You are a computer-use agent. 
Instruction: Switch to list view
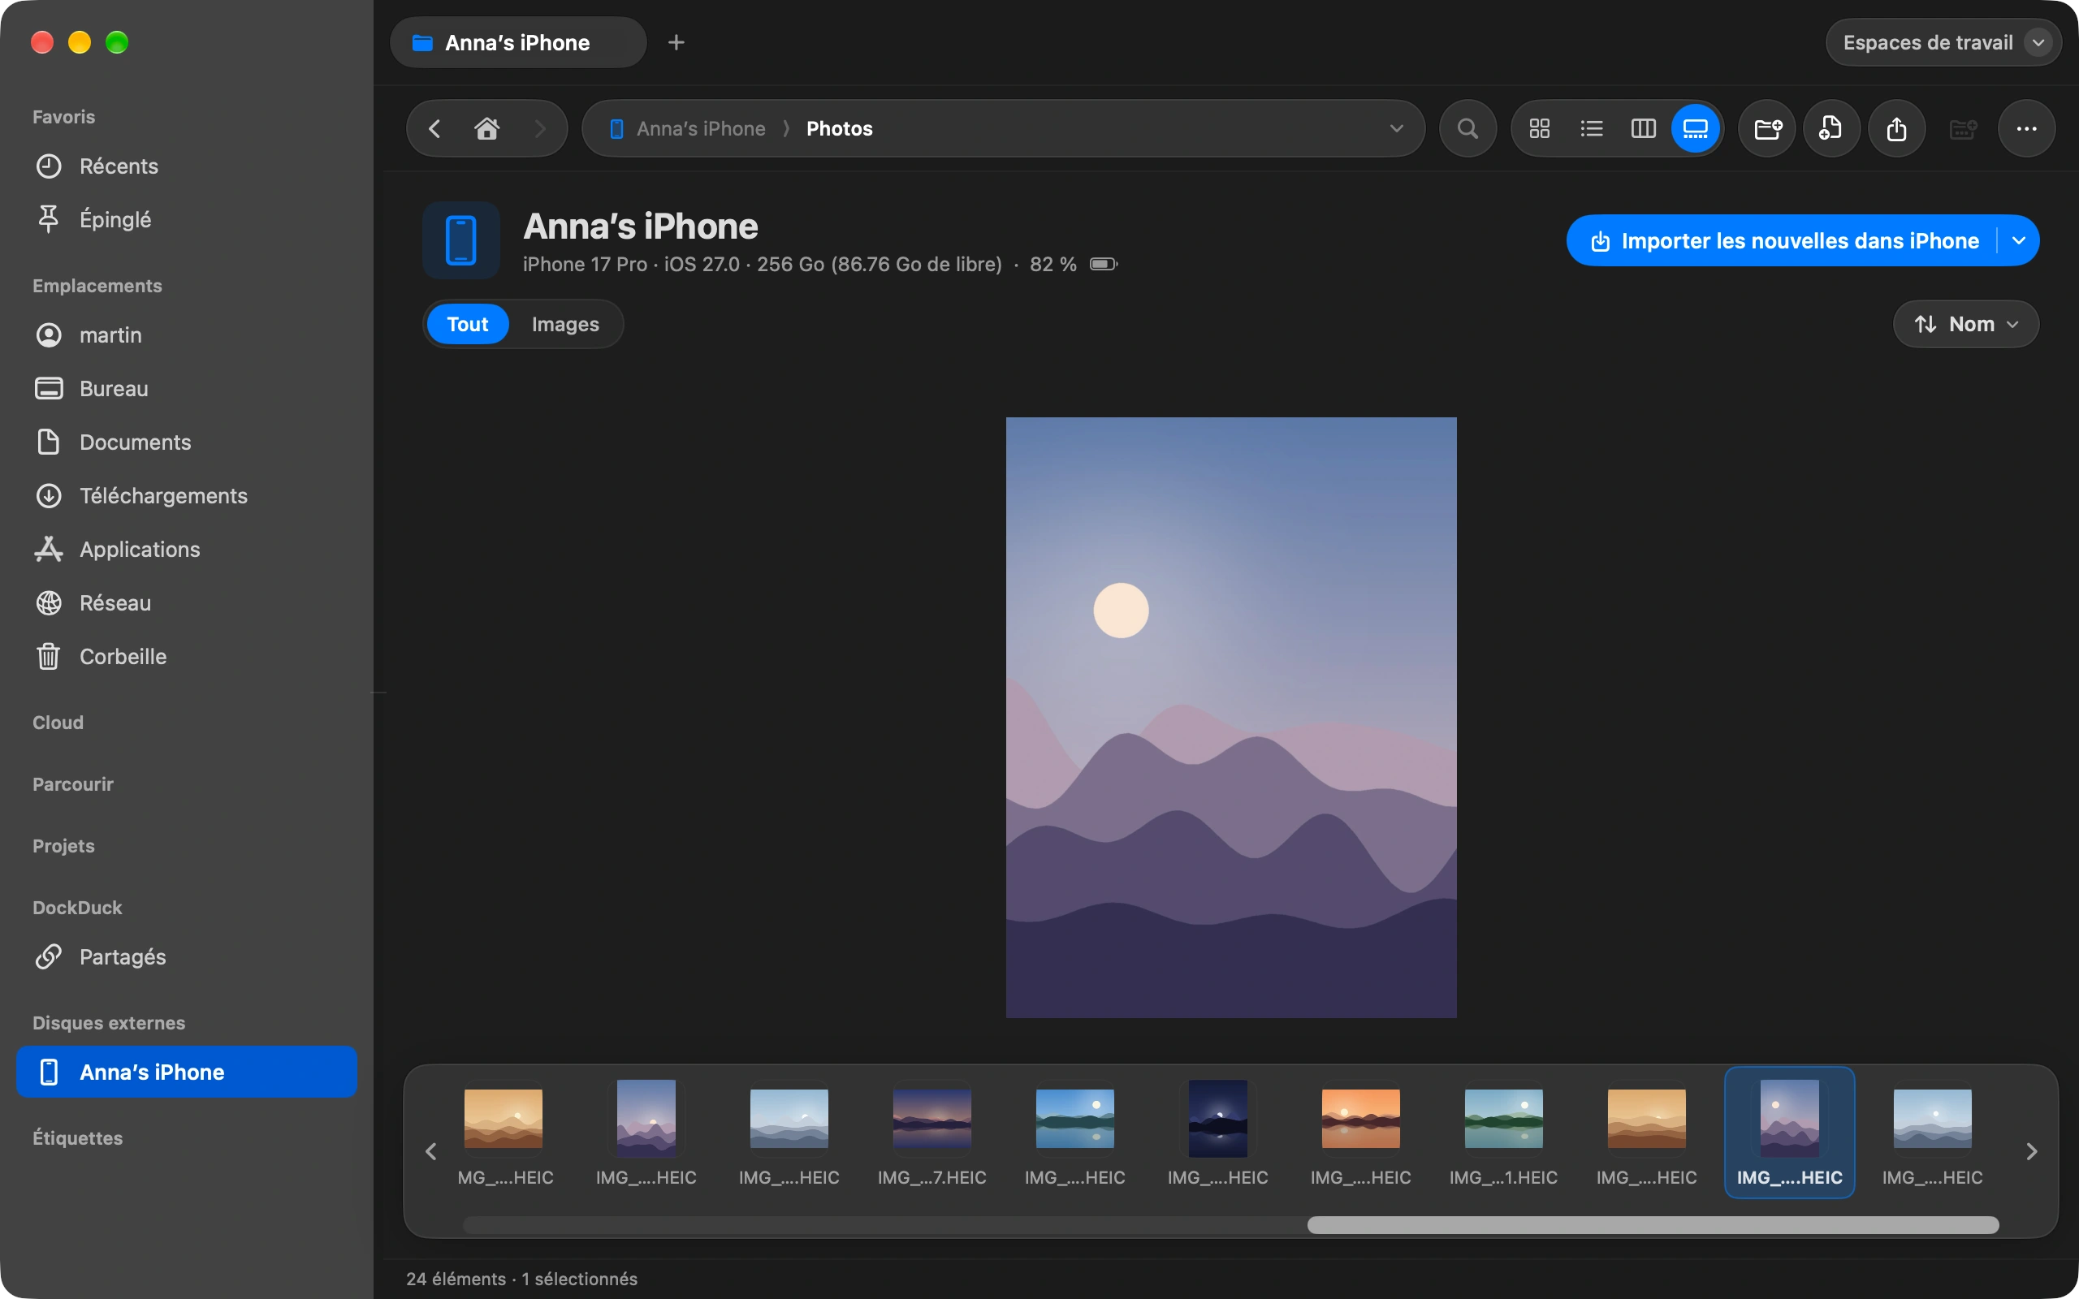1591,129
